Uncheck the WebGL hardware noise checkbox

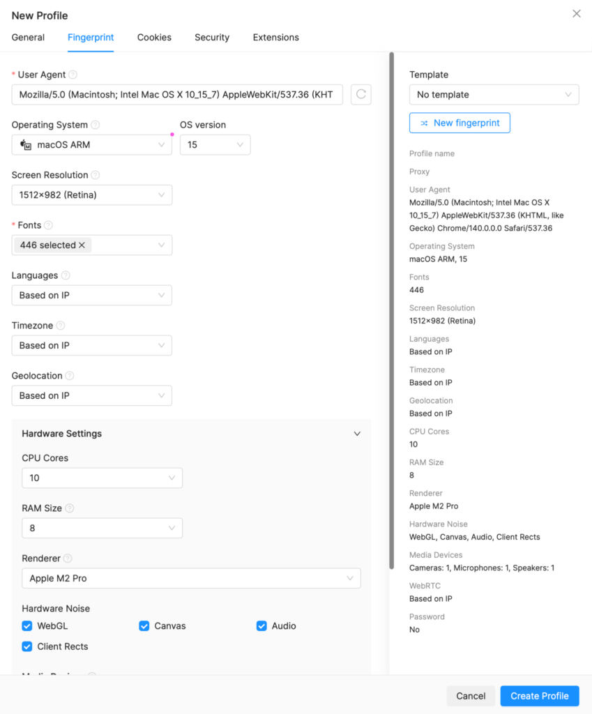[27, 626]
